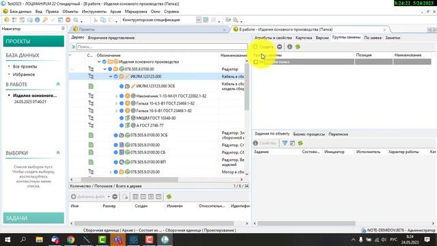Open the Объекты menu
Viewport: 437px width, 246px height.
click(70, 12)
